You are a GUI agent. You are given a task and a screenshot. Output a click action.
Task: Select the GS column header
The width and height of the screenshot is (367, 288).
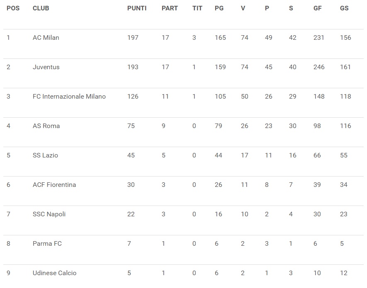344,8
